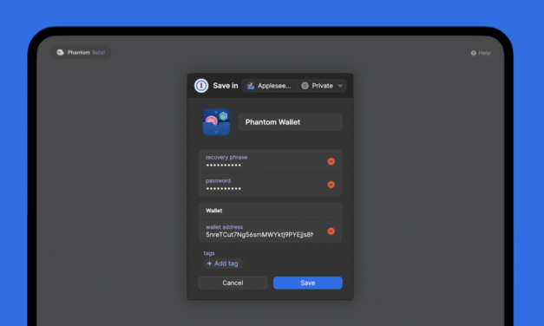Click the password hidden value
The height and width of the screenshot is (326, 544).
click(x=224, y=189)
